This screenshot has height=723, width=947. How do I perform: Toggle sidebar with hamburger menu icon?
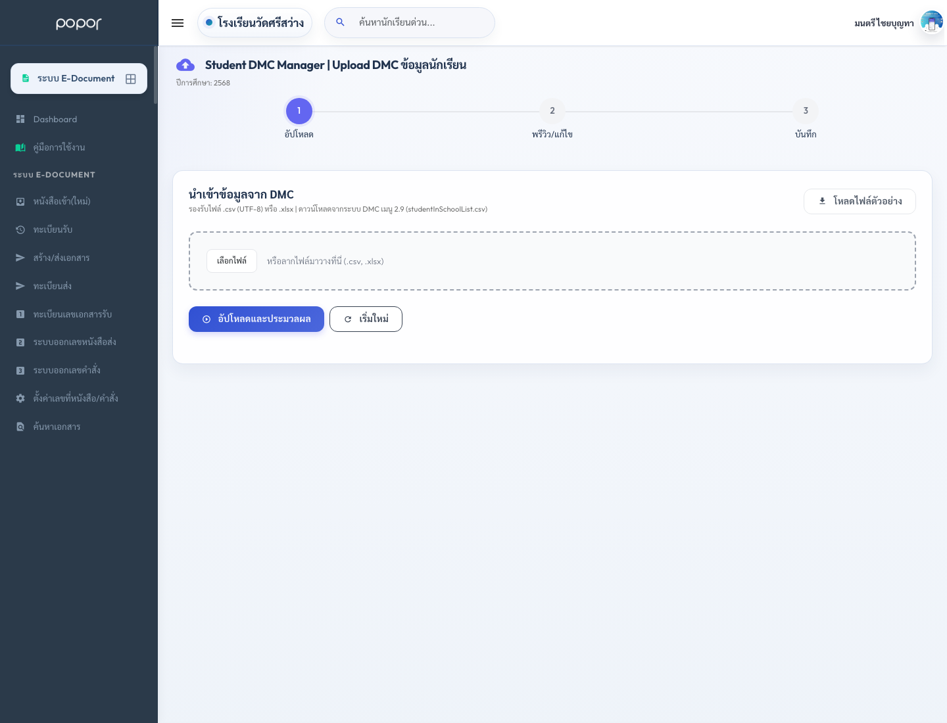pos(178,23)
